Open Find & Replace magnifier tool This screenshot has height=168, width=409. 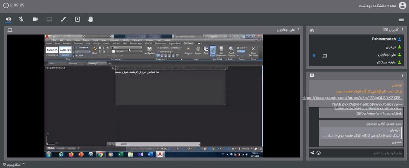click(x=231, y=51)
